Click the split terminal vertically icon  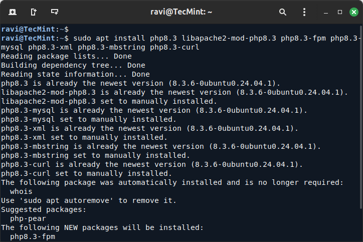pos(33,12)
